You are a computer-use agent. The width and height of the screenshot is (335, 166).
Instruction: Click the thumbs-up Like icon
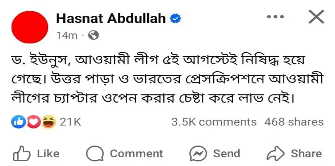[x=22, y=153]
